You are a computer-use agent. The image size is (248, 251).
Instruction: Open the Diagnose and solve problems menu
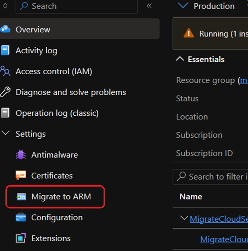[x=71, y=92]
